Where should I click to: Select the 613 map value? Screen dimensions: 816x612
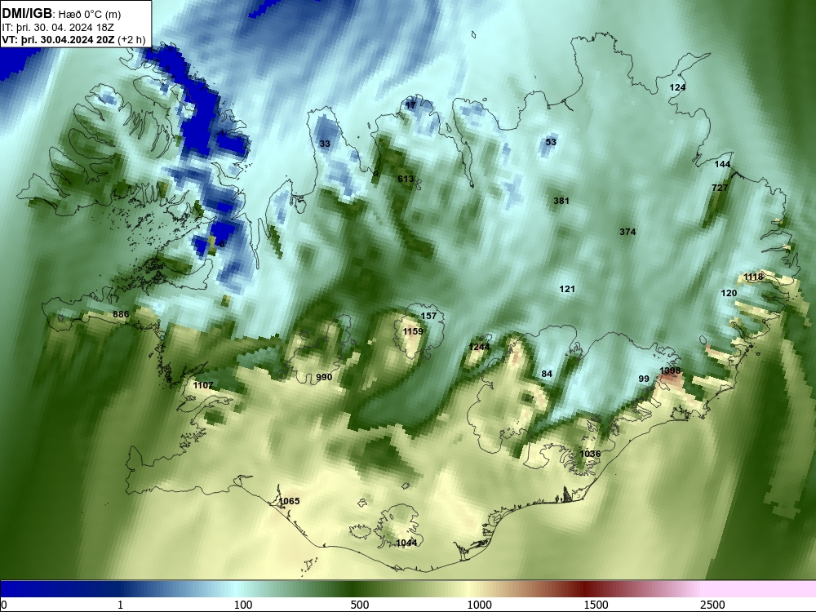[406, 179]
